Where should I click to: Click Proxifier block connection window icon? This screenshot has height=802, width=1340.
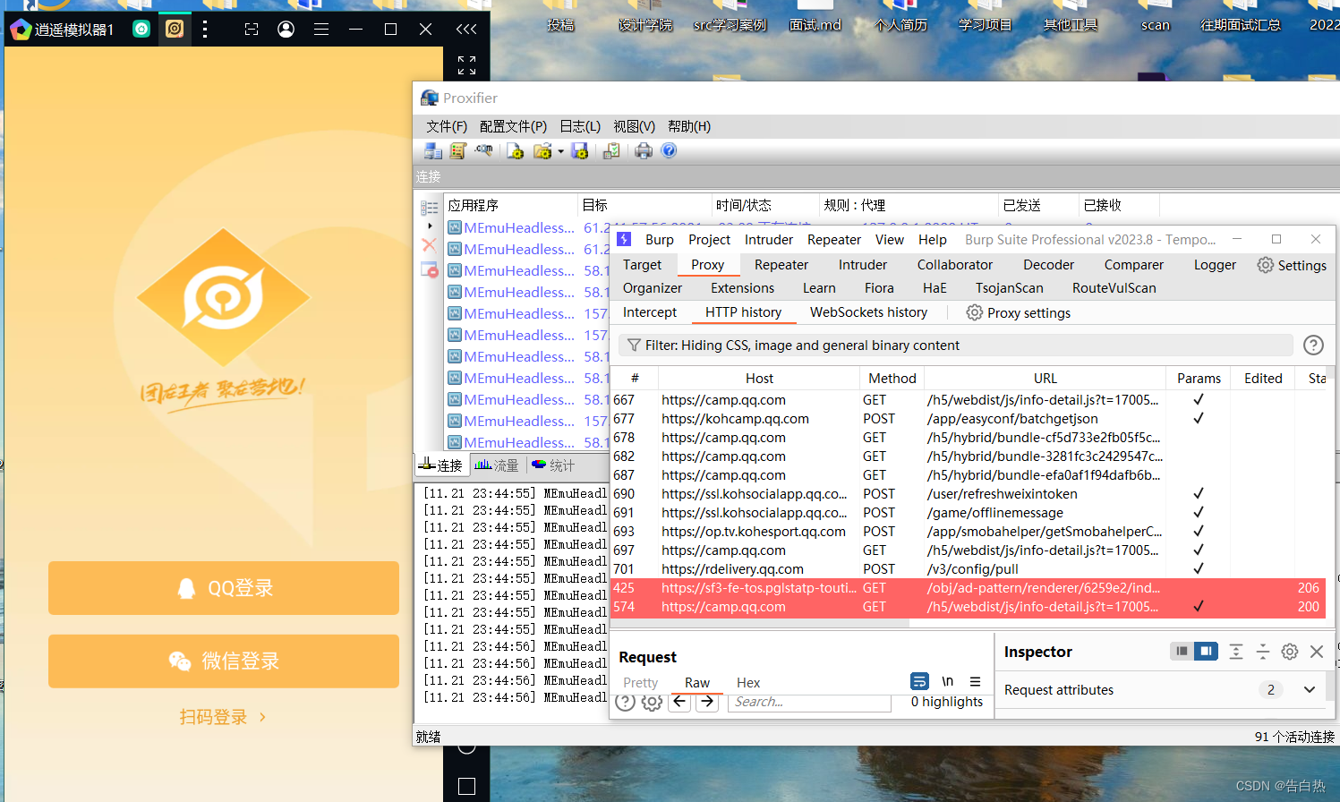tap(430, 269)
